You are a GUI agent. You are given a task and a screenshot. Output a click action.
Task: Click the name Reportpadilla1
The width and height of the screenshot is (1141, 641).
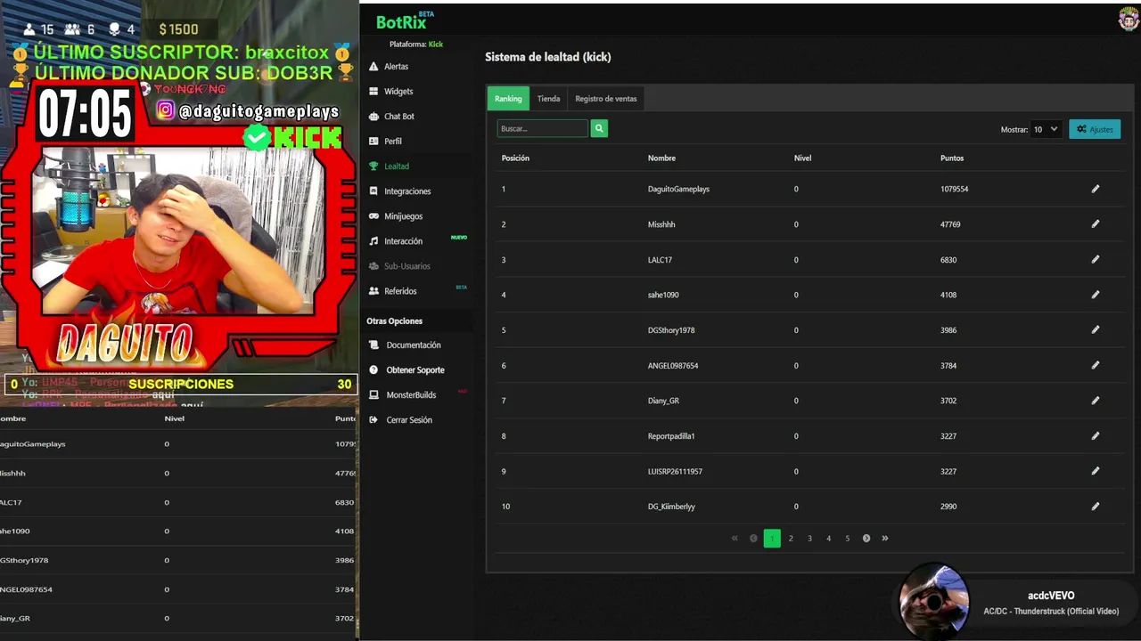(x=671, y=436)
